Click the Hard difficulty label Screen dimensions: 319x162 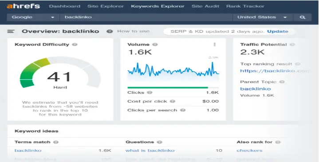[60, 87]
